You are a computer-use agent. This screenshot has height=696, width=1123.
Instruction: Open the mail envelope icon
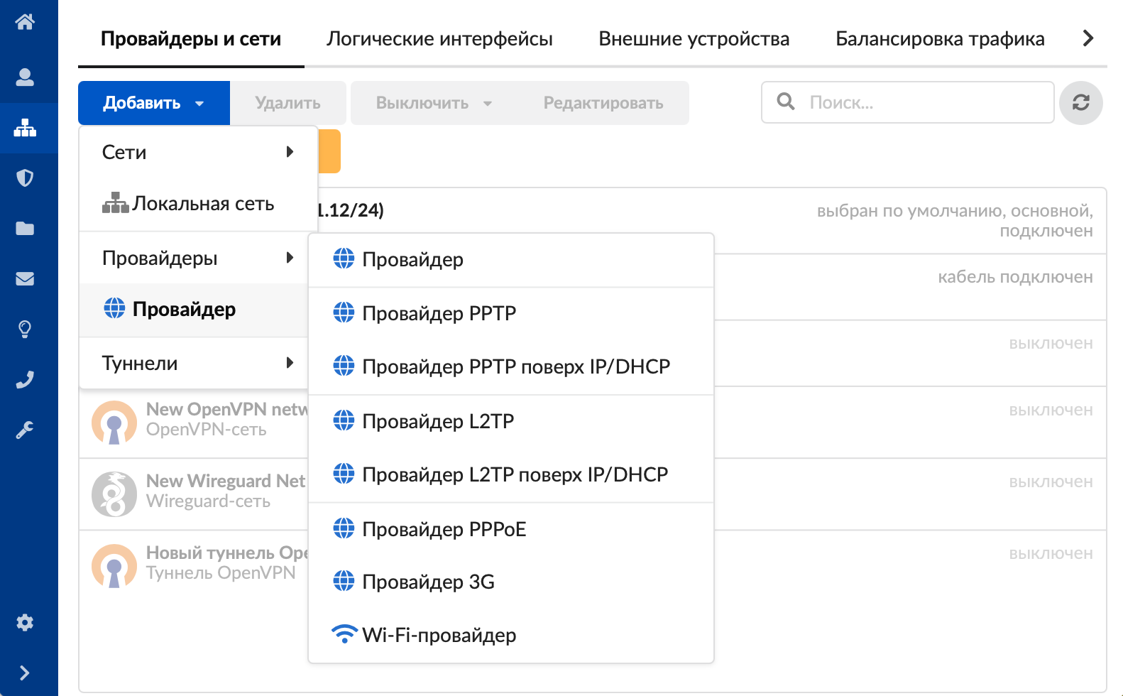tap(25, 278)
